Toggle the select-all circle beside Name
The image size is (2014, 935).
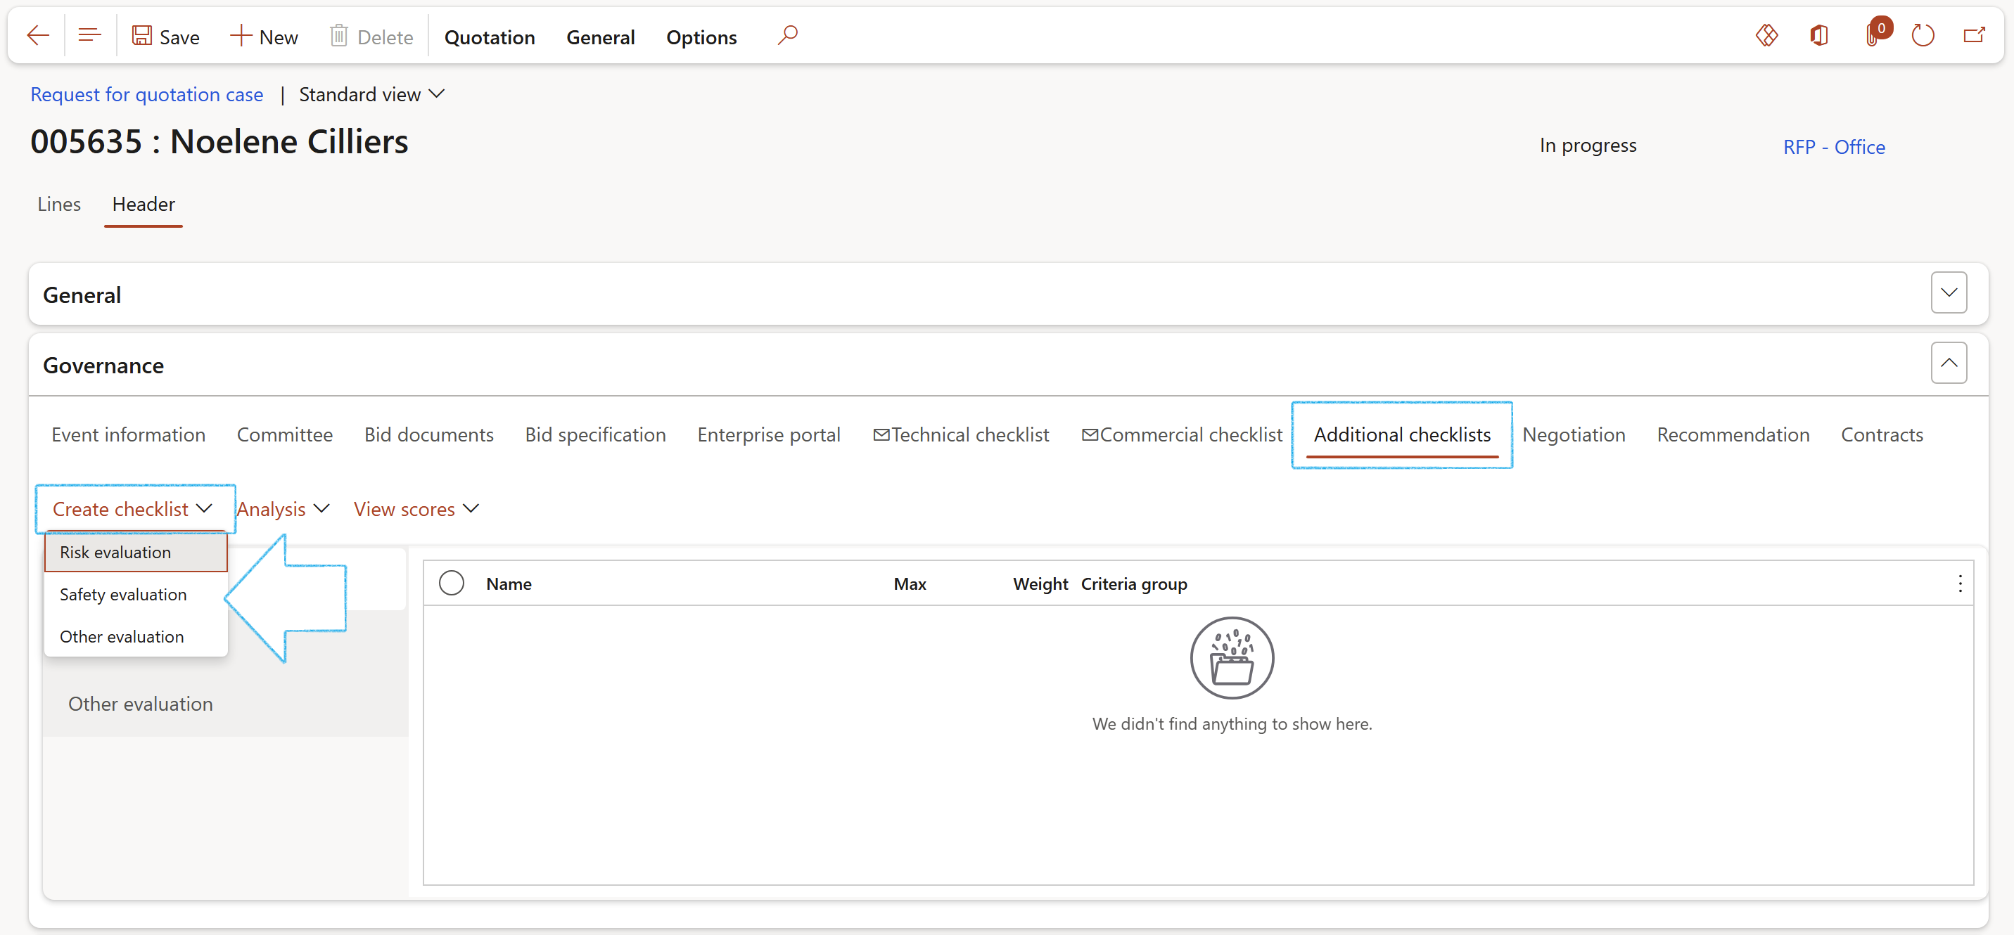tap(451, 583)
